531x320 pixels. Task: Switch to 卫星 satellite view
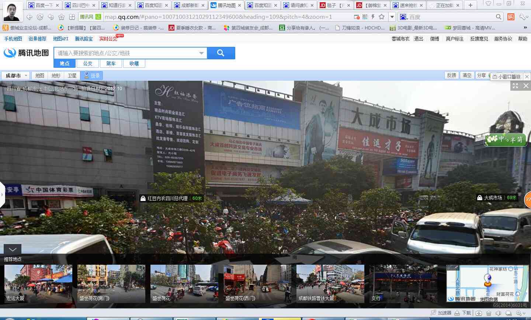click(x=72, y=76)
